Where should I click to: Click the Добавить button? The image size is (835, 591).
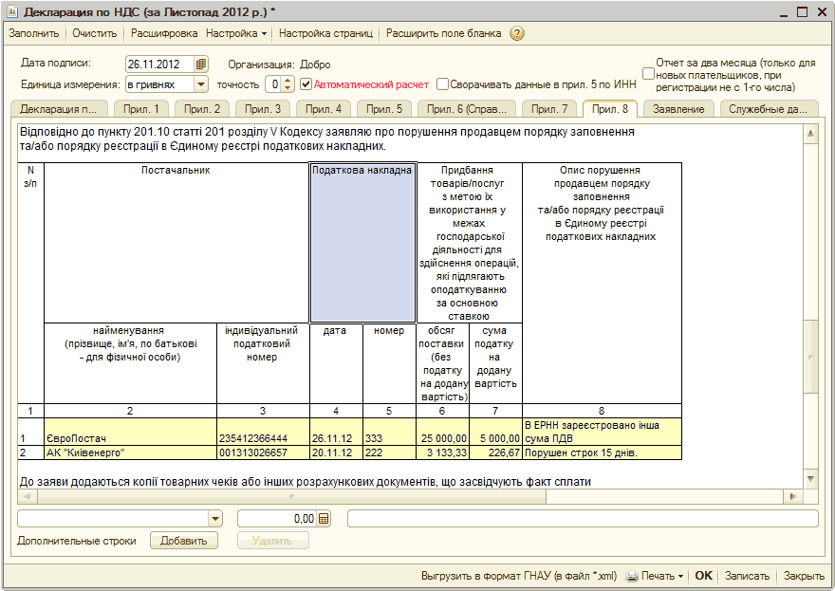tap(184, 541)
